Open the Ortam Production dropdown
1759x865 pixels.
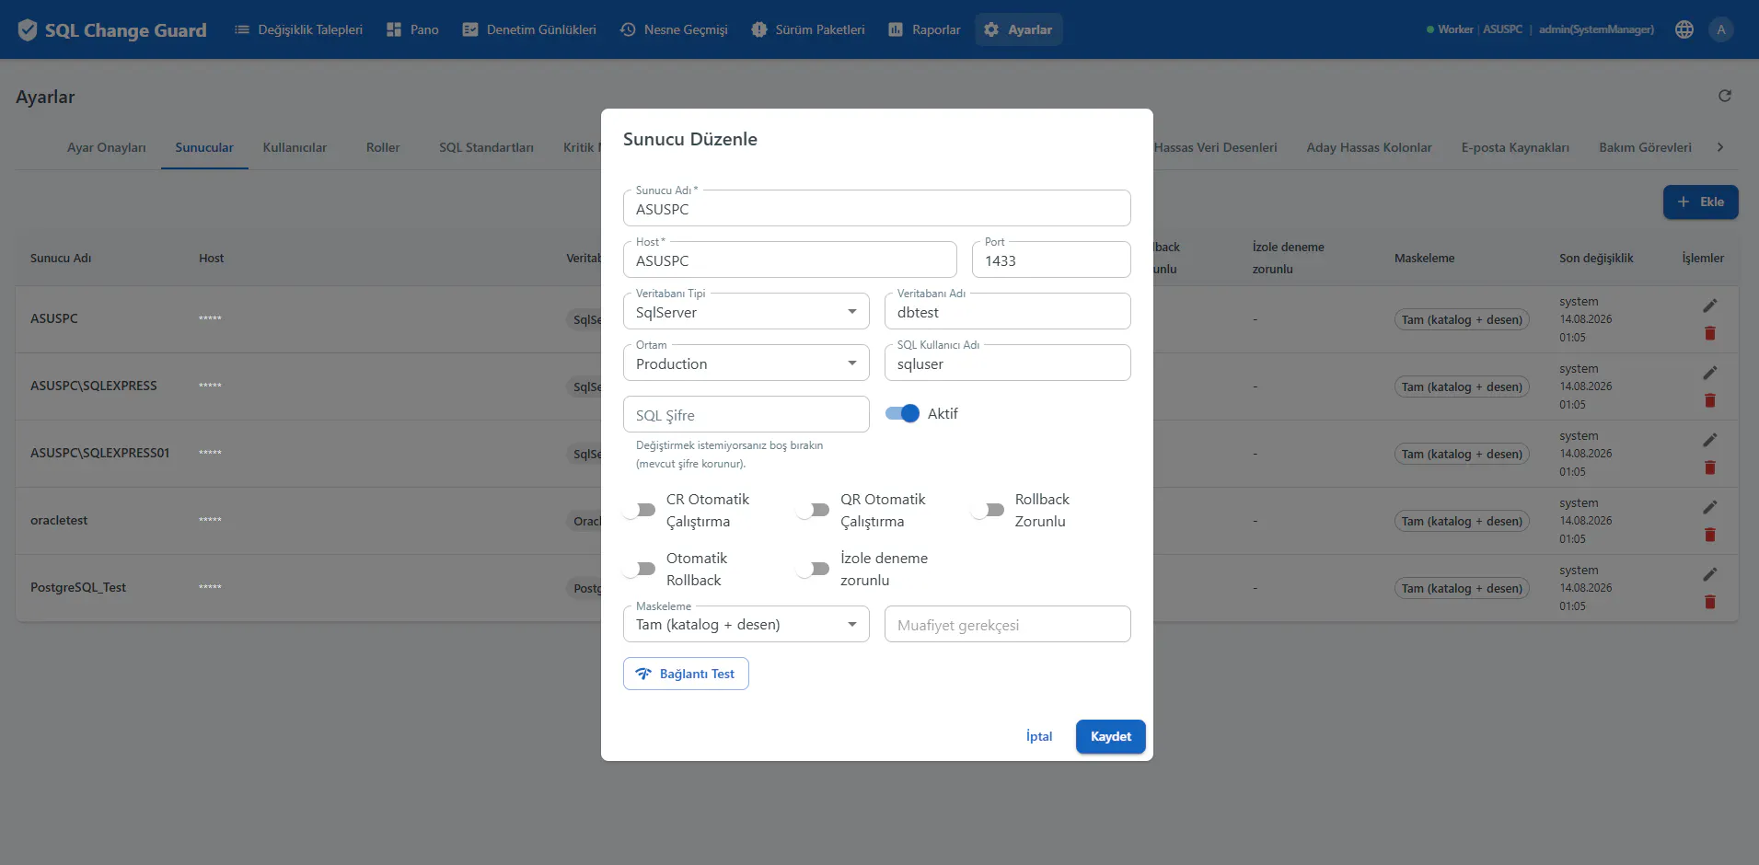pos(746,363)
